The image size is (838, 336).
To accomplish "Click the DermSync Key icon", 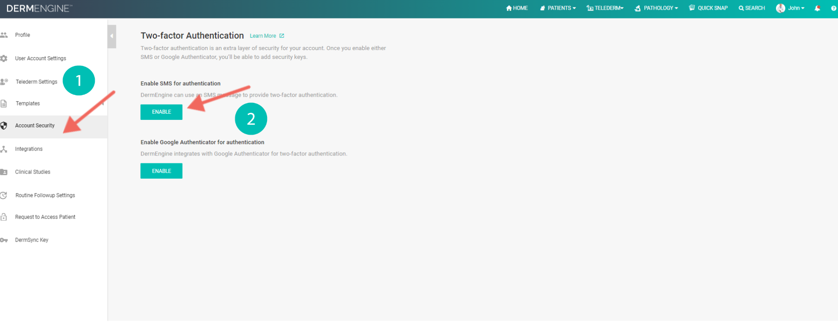I will tap(4, 240).
